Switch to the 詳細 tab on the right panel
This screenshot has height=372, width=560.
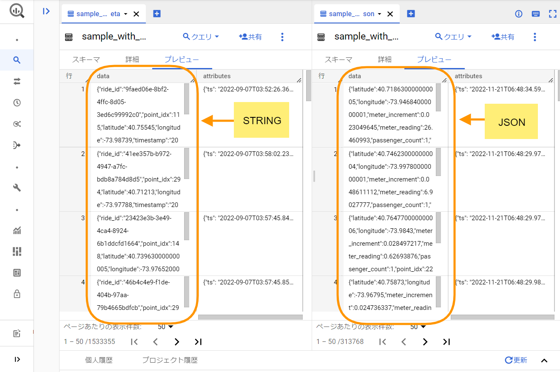(384, 60)
